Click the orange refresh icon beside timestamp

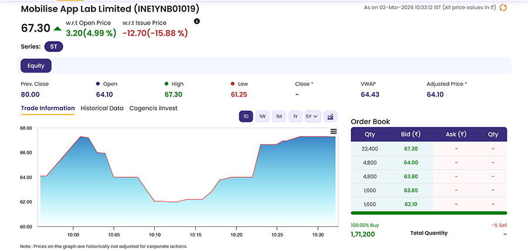tap(503, 8)
